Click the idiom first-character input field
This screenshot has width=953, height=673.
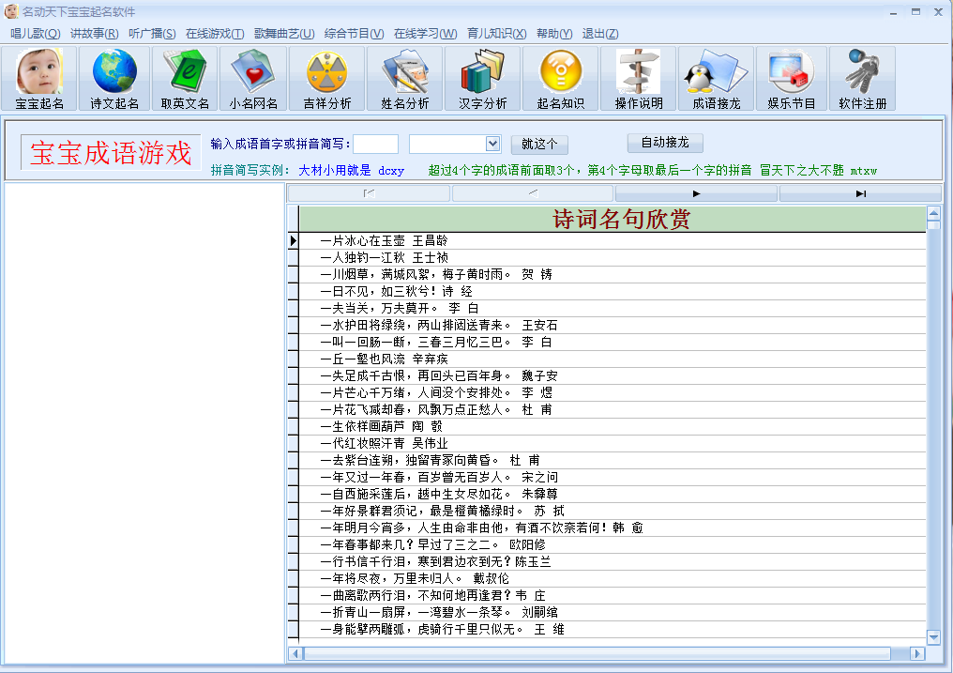tap(375, 144)
